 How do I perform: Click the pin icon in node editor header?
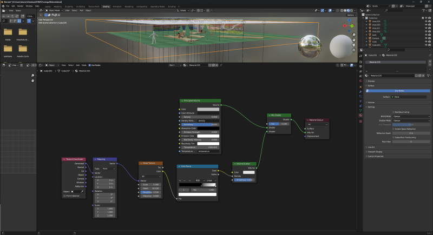click(x=221, y=65)
